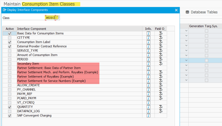Open field overview for Secondary Item
This screenshot has height=126, width=222.
(161, 64)
